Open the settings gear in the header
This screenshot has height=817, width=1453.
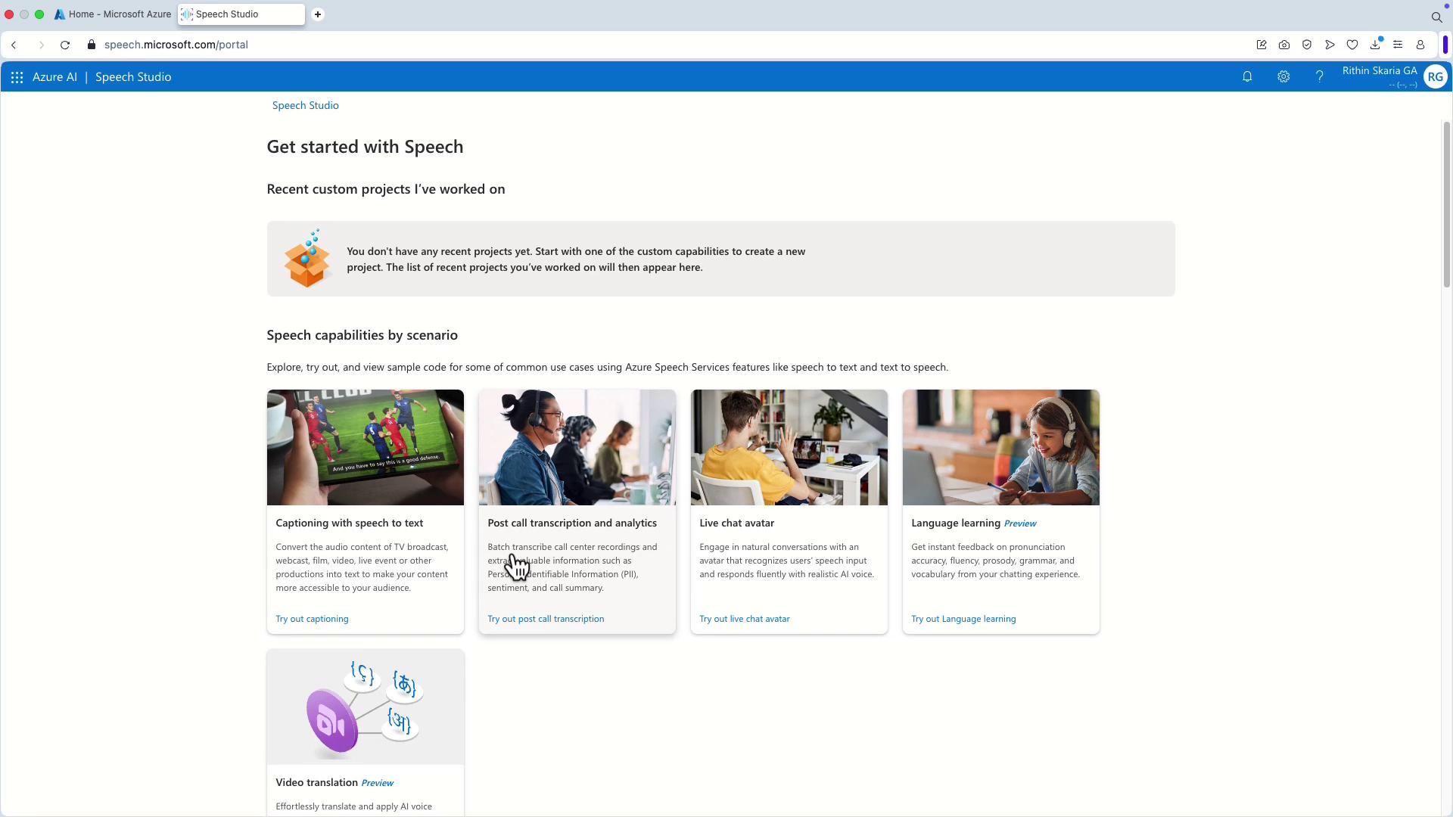1283,76
